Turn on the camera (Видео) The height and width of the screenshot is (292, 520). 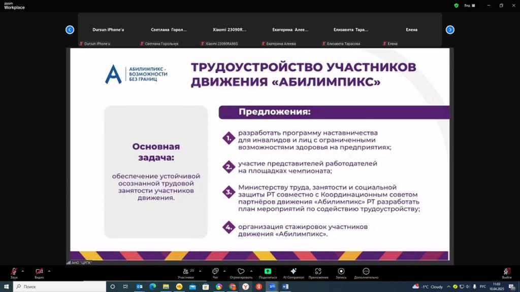[x=39, y=273]
